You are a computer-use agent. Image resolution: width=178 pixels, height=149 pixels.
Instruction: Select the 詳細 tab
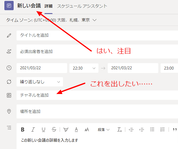48,6
